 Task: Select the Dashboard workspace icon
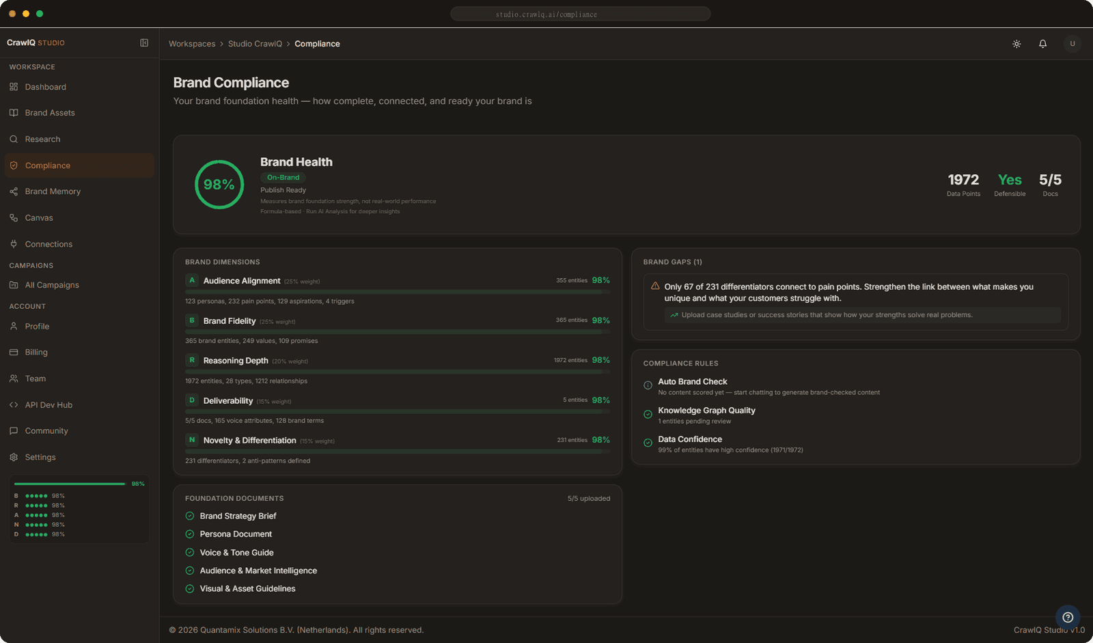pyautogui.click(x=14, y=87)
